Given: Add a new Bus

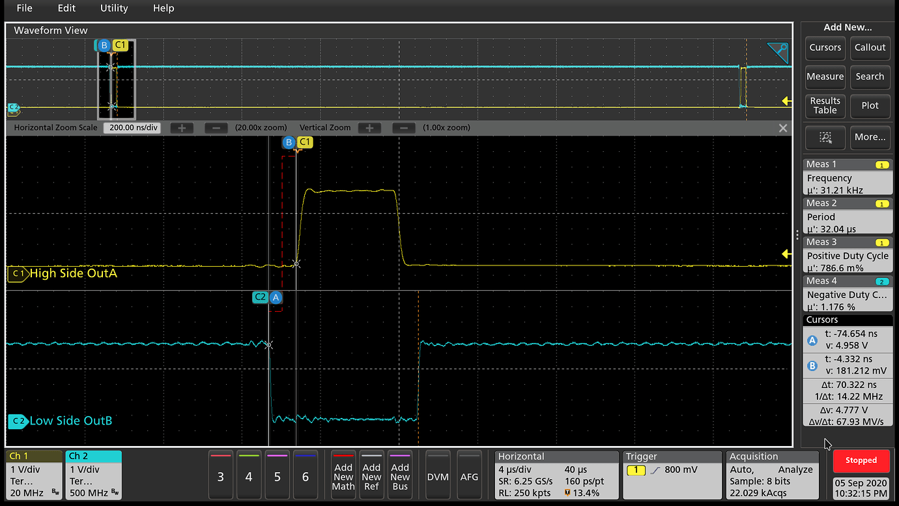Looking at the screenshot, I should click(399, 475).
